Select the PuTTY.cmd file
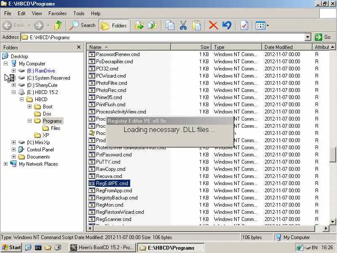Image resolution: width=337 pixels, height=253 pixels. pyautogui.click(x=108, y=162)
